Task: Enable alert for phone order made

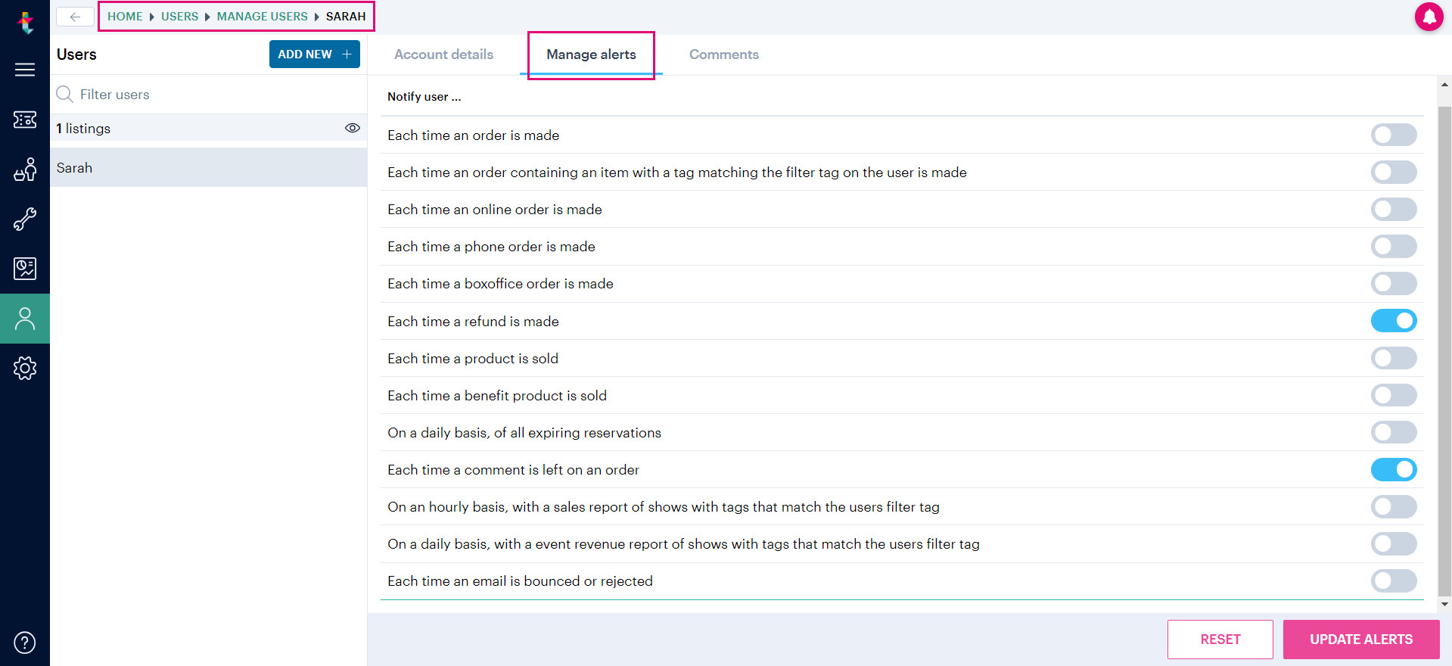Action: (1394, 246)
